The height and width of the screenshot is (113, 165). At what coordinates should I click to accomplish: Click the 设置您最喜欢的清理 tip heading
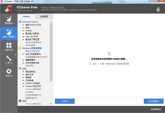pyautogui.click(x=109, y=59)
